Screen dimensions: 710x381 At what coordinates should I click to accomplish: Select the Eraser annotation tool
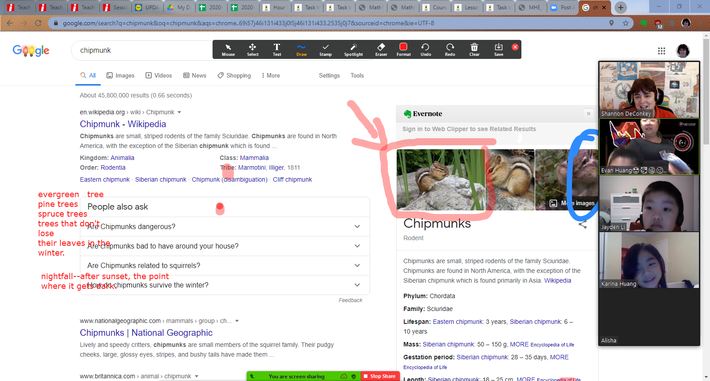click(x=381, y=50)
